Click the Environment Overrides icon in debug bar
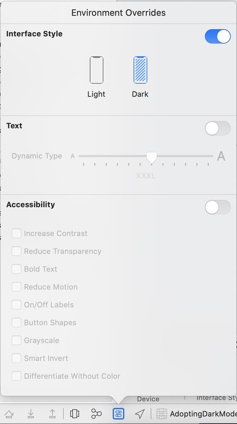Viewport: 237px width, 424px height. pyautogui.click(x=118, y=414)
